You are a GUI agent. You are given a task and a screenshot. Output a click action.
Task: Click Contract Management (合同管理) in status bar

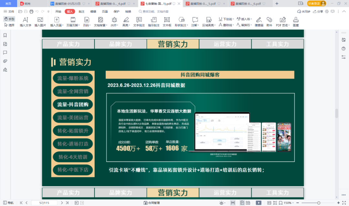click(x=152, y=203)
